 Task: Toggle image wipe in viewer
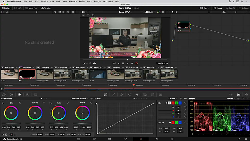83,15
